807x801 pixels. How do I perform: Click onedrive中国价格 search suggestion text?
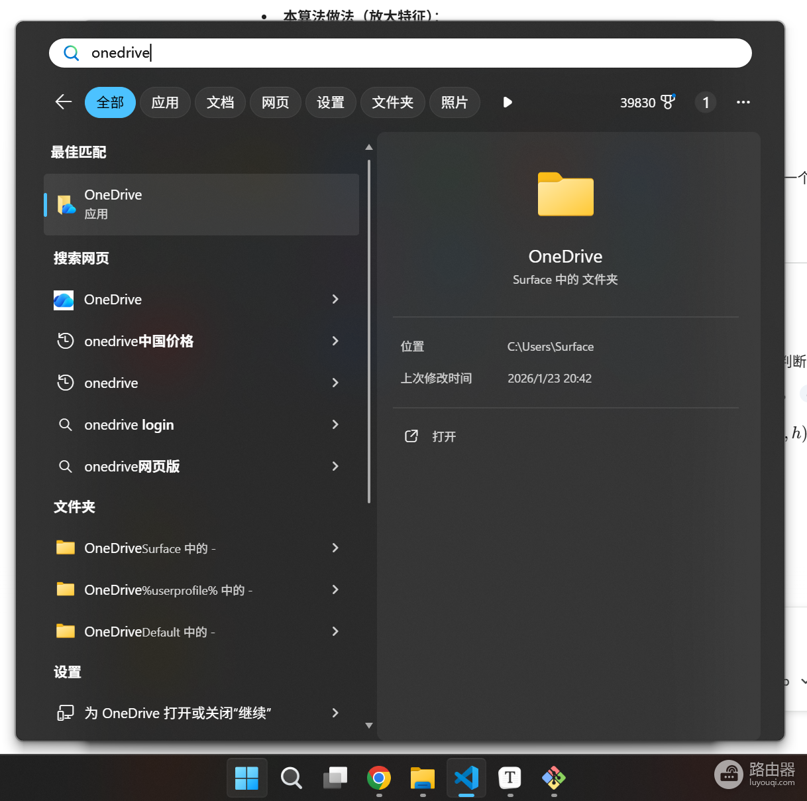pyautogui.click(x=139, y=341)
